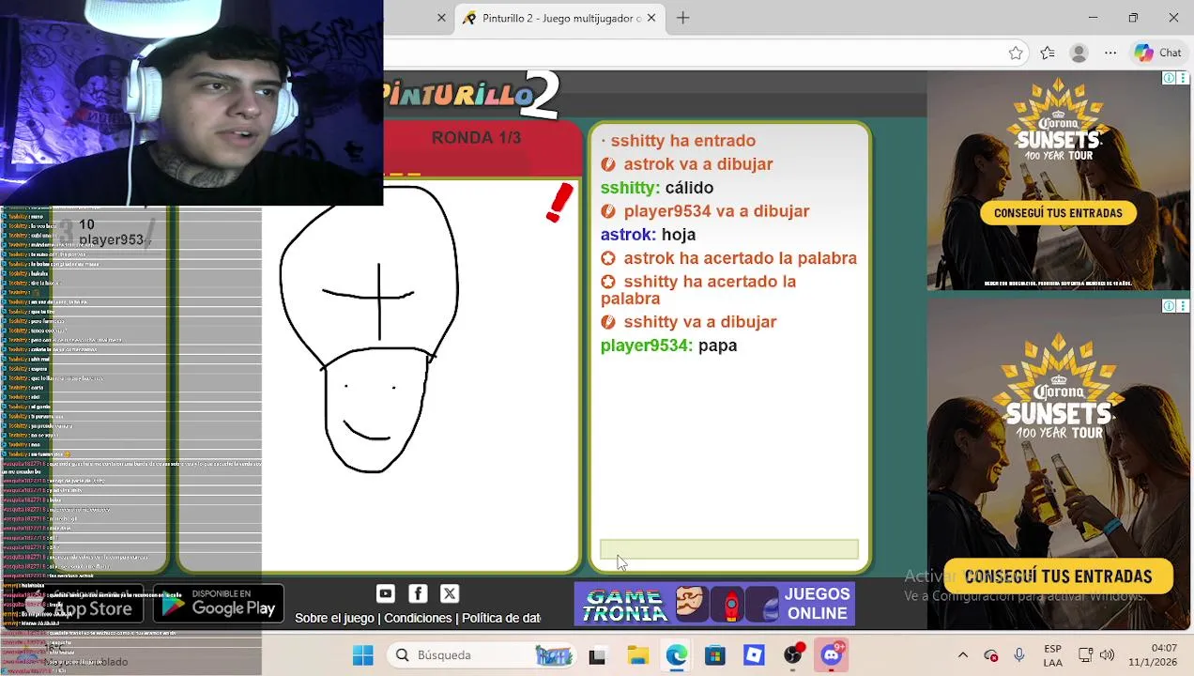Click 'Conseguí tus entradas' in top Corona ad
This screenshot has height=676, width=1194.
1058,213
